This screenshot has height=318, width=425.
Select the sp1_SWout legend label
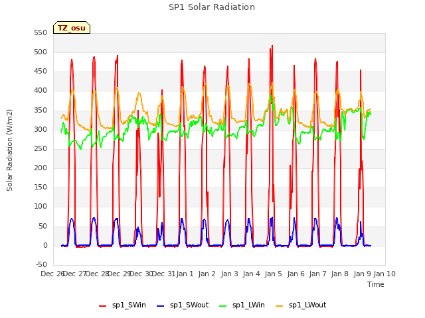(189, 305)
